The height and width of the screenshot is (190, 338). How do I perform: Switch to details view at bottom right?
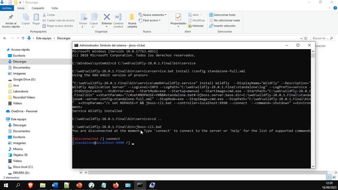point(329,178)
